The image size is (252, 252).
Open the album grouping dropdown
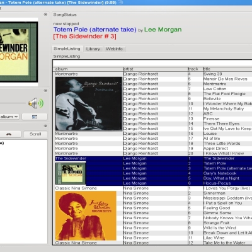point(9,117)
